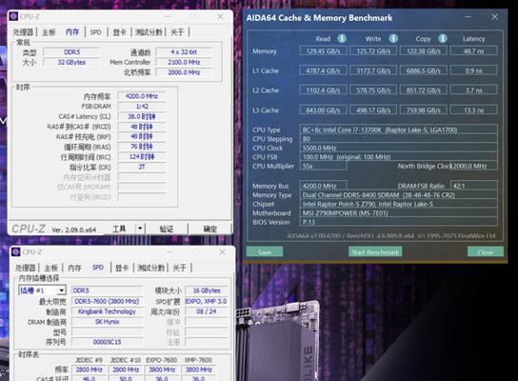Open the 关于 tab in the upper CPU-Z window
The image size is (518, 381).
click(x=177, y=32)
